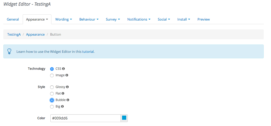Open the Wording tab dropdown
Image resolution: width=271 pixels, height=126 pixels.
[x=64, y=19]
